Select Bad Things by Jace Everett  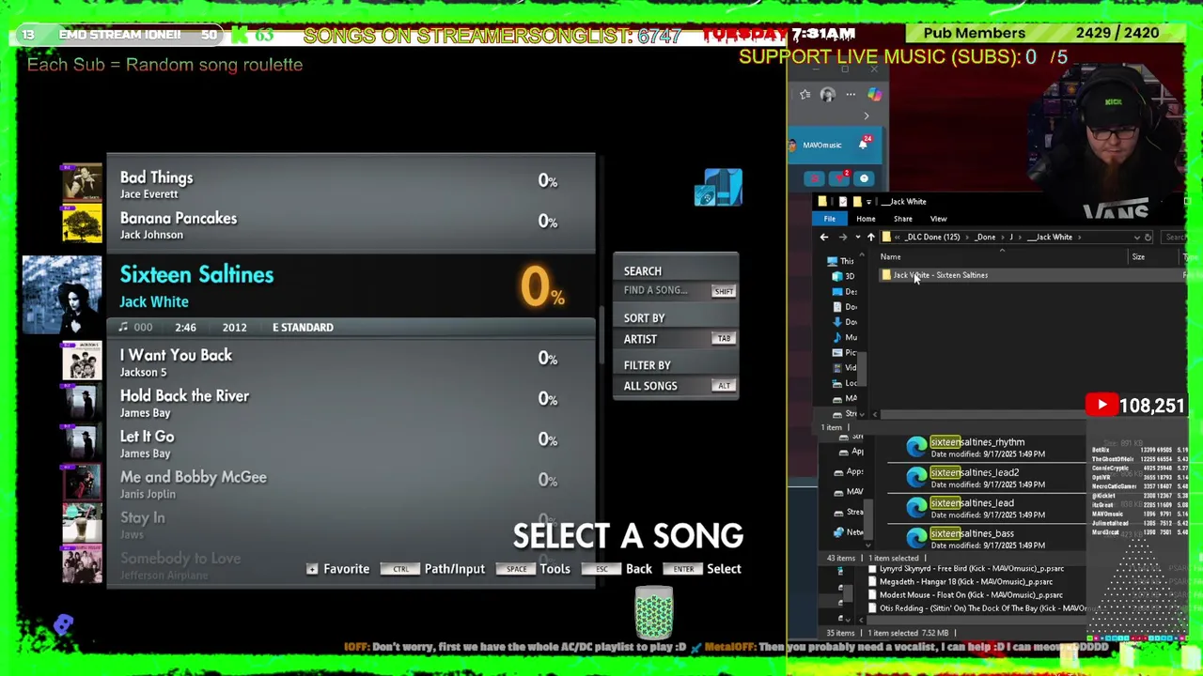pos(352,185)
